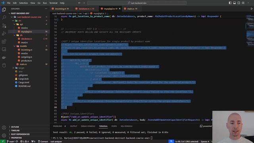Synchronize changes via status bar sync icon
Screen dimensions: 254x143
[17, 141]
